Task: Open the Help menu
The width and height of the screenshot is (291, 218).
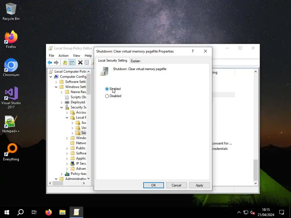Action: point(88,56)
